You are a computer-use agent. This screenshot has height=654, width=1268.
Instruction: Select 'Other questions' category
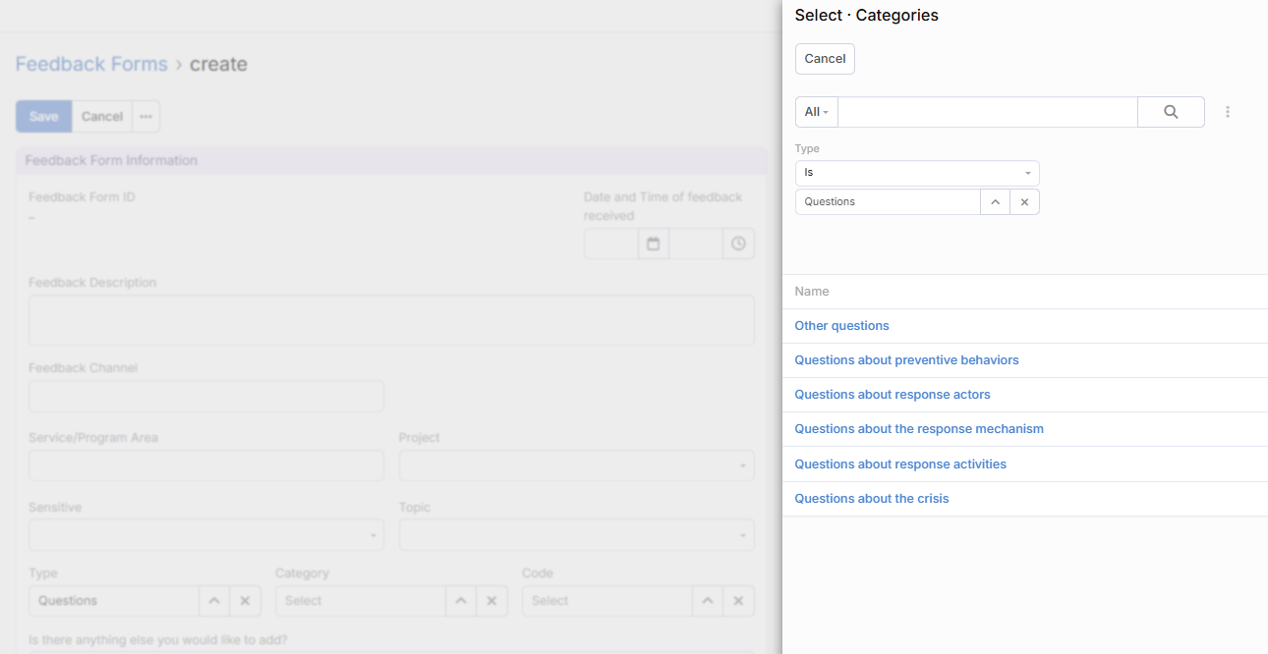tap(841, 326)
